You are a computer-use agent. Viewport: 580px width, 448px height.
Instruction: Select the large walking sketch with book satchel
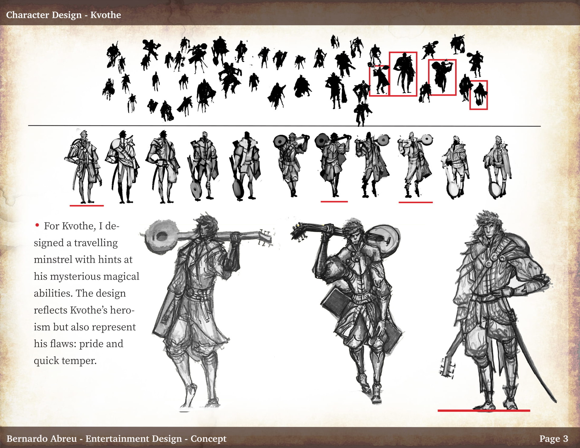point(347,311)
